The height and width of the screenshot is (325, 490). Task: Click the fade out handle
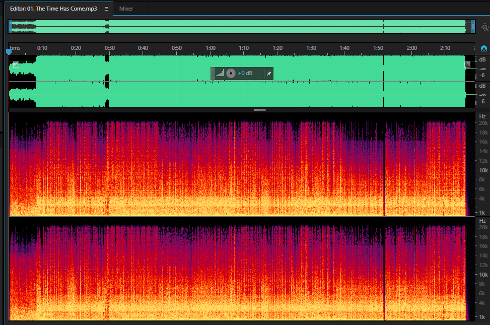click(x=467, y=64)
